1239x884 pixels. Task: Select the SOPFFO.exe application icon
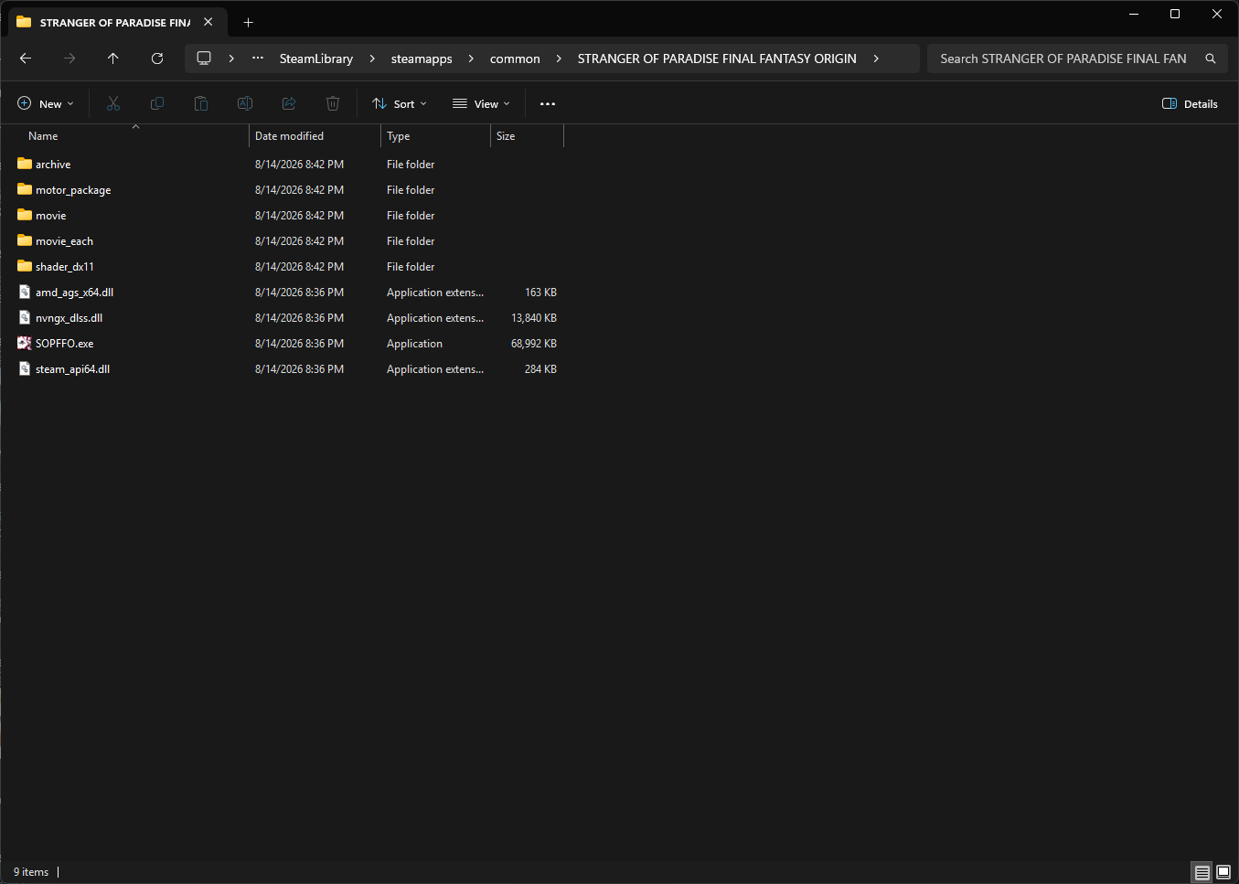[x=25, y=344]
